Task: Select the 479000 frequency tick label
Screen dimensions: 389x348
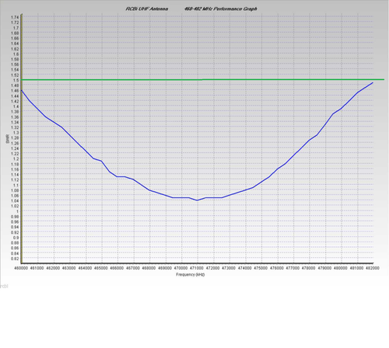Action: tap(324, 268)
